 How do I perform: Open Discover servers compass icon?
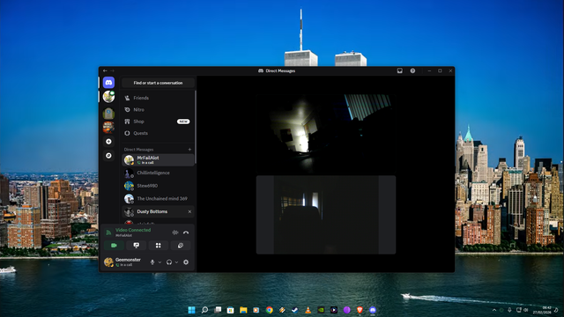coord(108,156)
